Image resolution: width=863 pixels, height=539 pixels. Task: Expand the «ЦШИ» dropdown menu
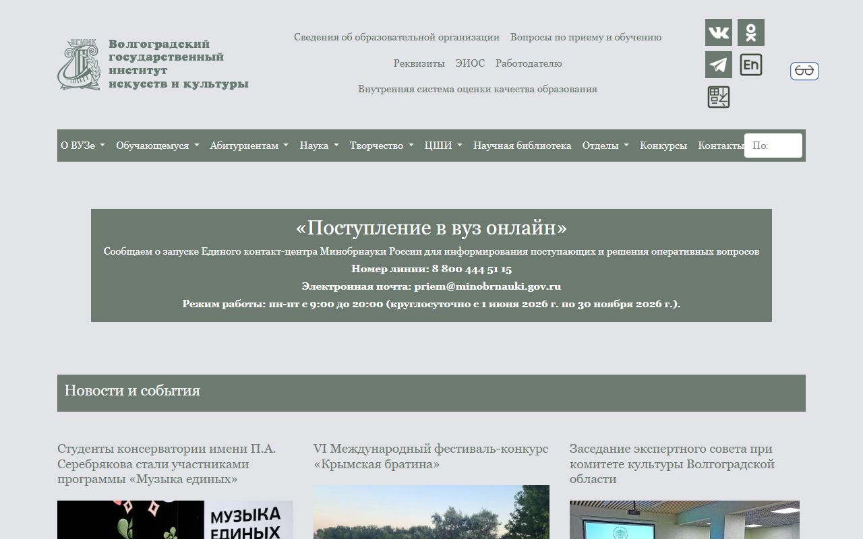[444, 146]
